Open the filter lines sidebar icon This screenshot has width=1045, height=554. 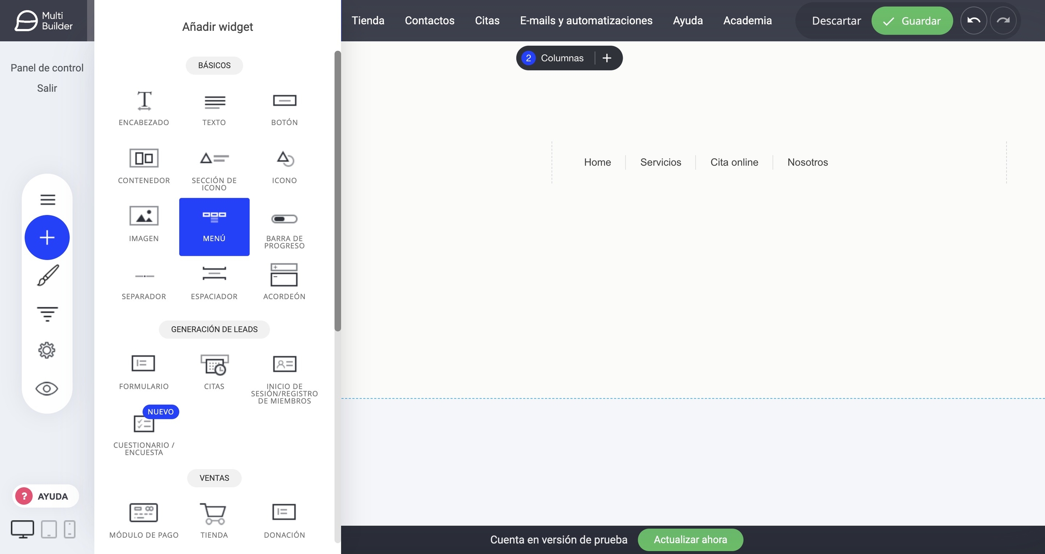(x=47, y=314)
